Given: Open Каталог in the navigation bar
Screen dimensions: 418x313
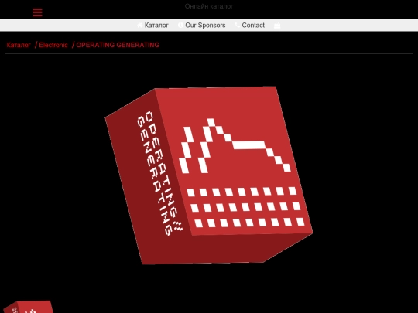Looking at the screenshot, I should pyautogui.click(x=156, y=25).
